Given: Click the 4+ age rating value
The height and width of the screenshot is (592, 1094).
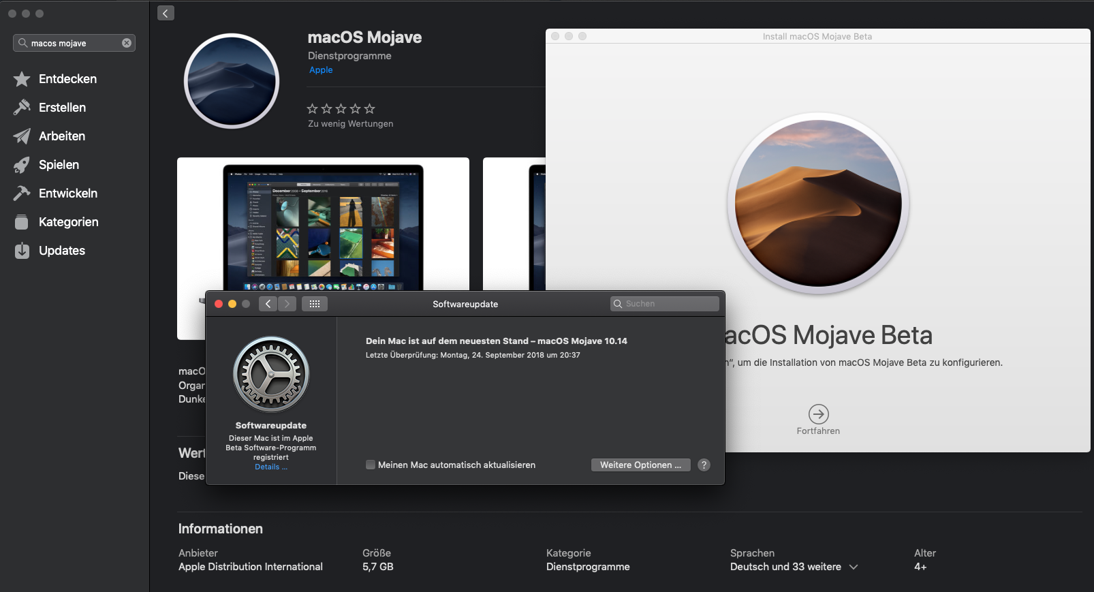Looking at the screenshot, I should (920, 567).
